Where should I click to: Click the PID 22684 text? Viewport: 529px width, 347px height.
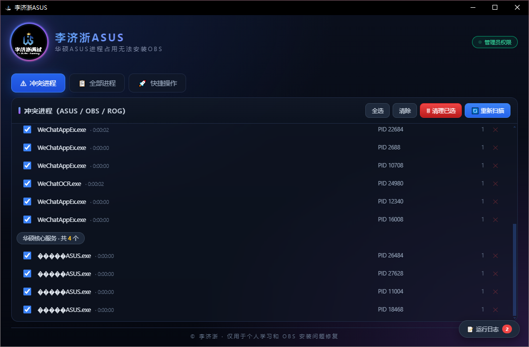[x=391, y=129]
